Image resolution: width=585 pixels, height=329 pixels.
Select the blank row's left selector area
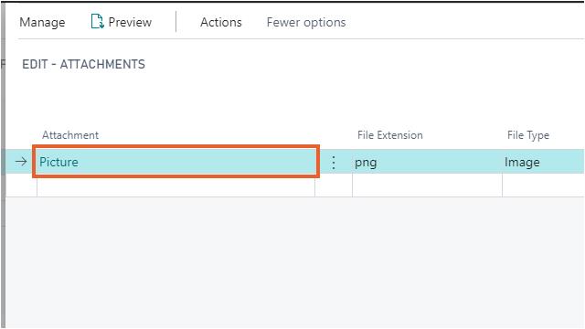click(x=21, y=186)
